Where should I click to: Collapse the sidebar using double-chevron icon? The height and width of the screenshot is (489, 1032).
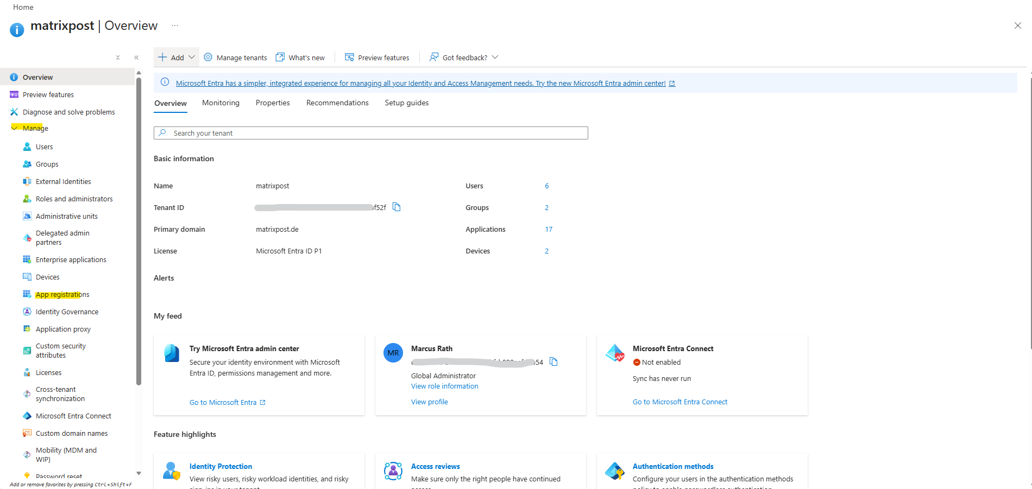coord(136,58)
